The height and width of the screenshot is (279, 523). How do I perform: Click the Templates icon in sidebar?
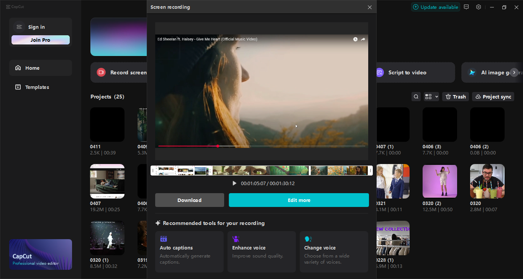[x=18, y=87]
